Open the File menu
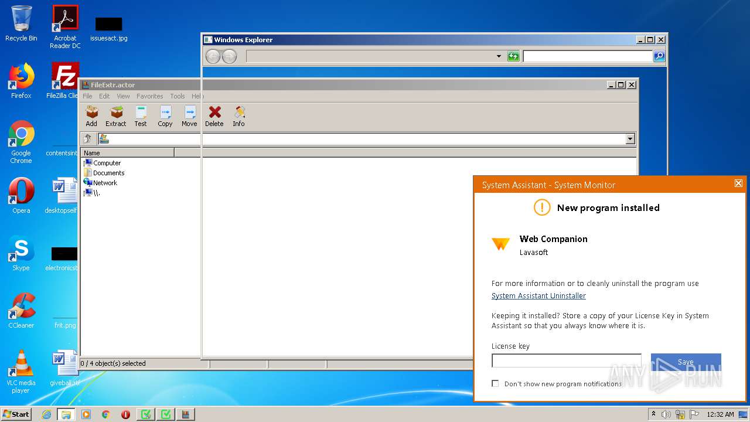 [87, 96]
